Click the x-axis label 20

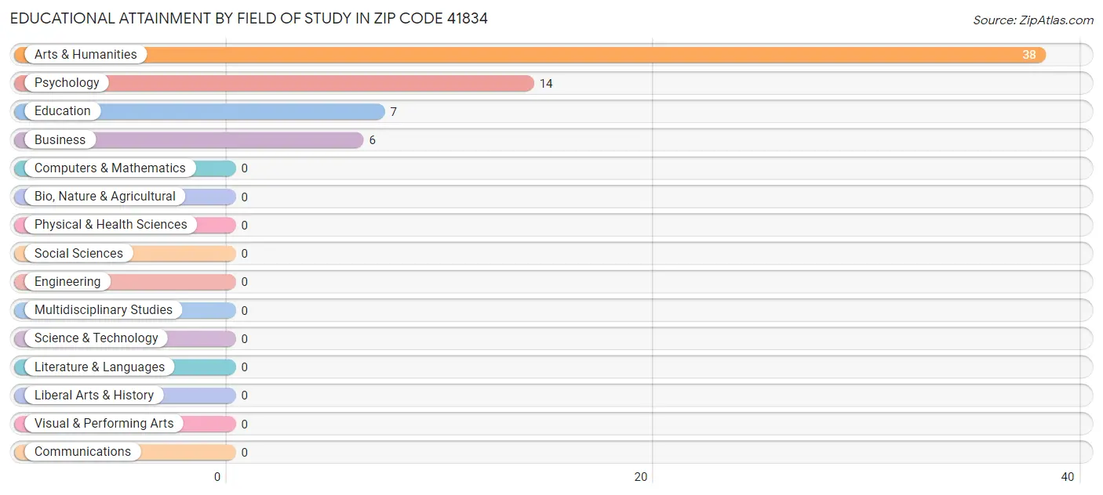pyautogui.click(x=641, y=477)
